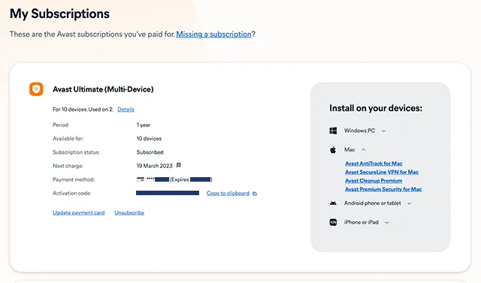Click Copy to clipboard link
This screenshot has height=283, width=481.
pyautogui.click(x=228, y=193)
